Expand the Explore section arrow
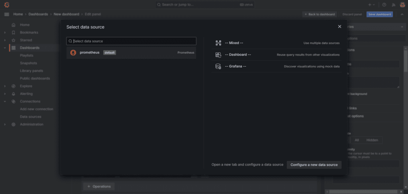408x194 pixels. (x=5, y=86)
